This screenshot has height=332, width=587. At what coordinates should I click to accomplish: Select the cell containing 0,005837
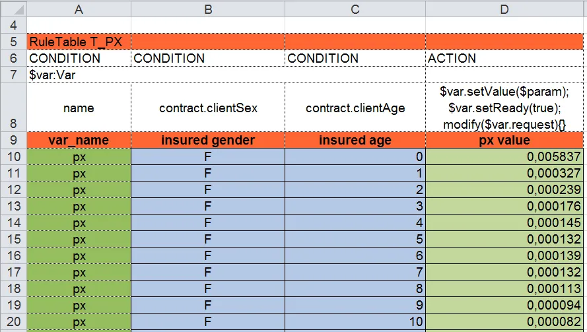(x=505, y=157)
